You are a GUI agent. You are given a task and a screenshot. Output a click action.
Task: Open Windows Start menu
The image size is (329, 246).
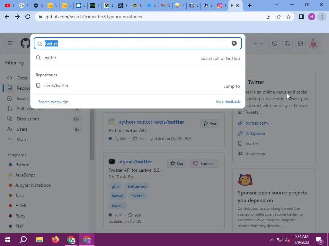pyautogui.click(x=8, y=240)
